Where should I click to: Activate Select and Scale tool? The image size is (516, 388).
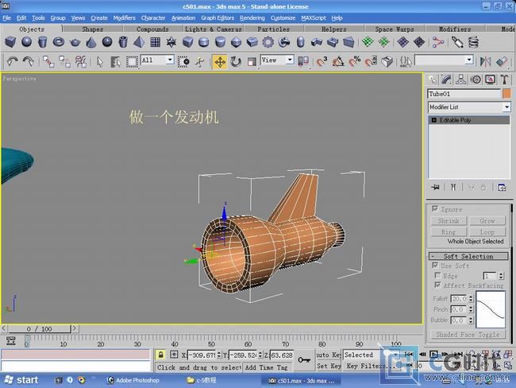tap(252, 61)
